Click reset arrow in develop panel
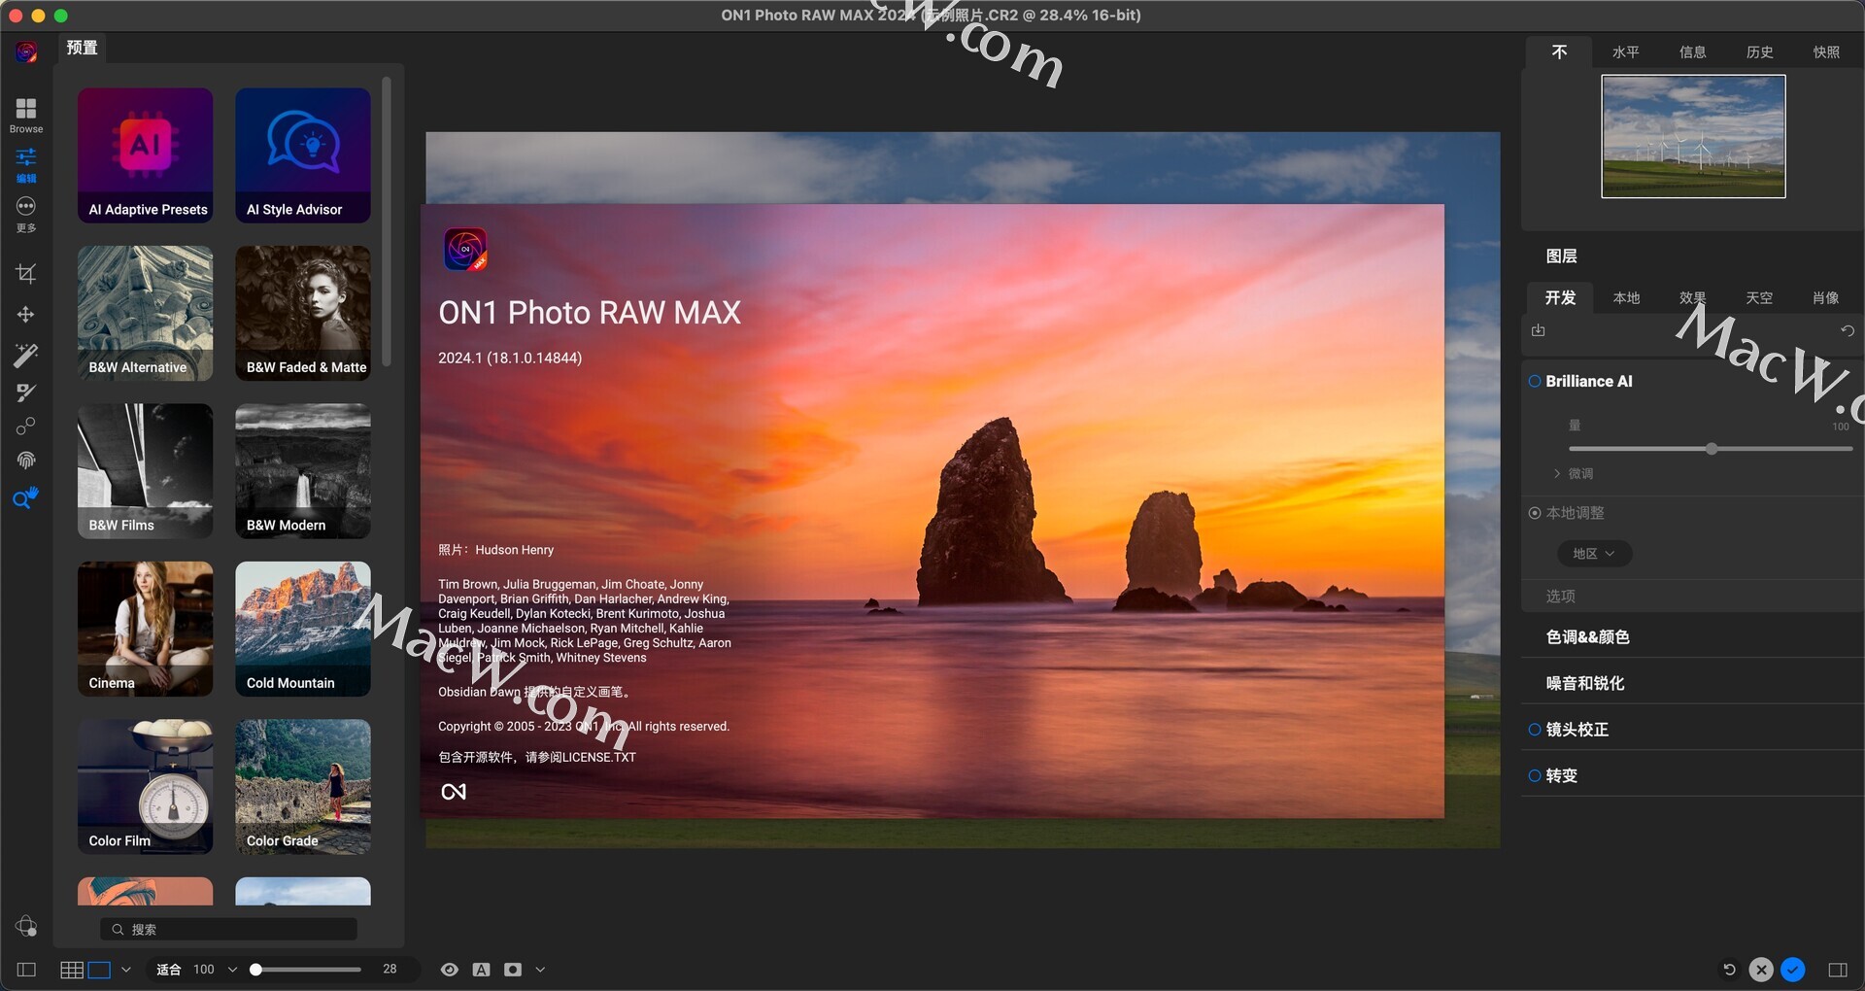The height and width of the screenshot is (991, 1865). (1848, 330)
